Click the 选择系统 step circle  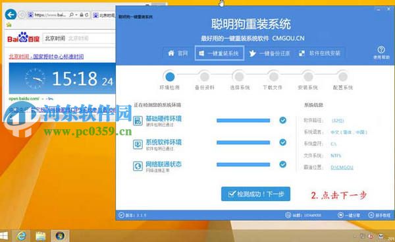point(239,76)
